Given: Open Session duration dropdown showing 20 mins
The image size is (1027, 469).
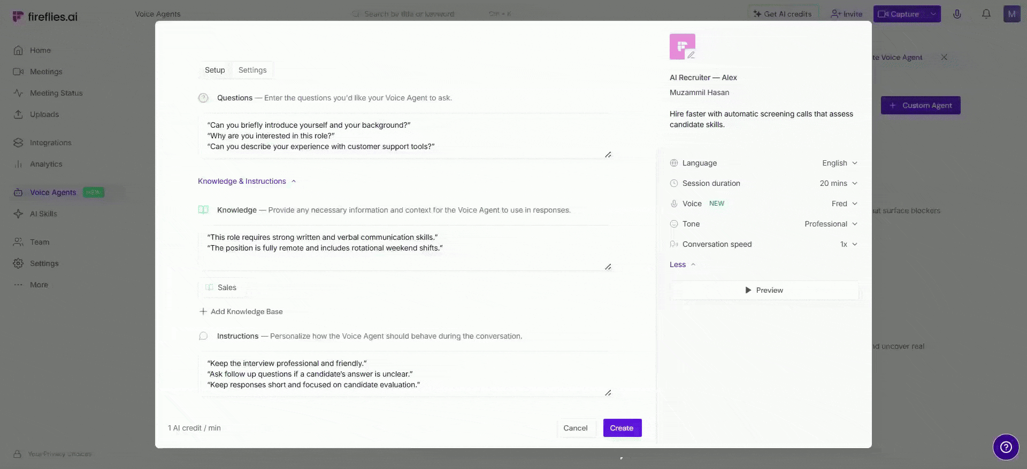Looking at the screenshot, I should 838,183.
